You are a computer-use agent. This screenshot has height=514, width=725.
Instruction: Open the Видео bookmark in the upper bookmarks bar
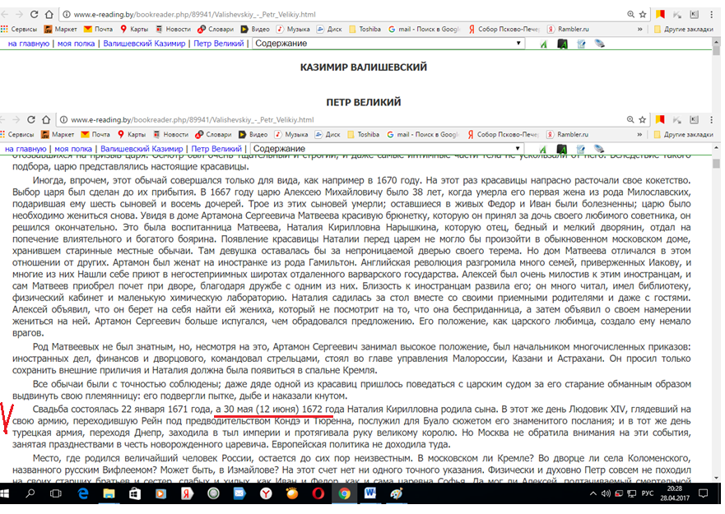[255, 29]
